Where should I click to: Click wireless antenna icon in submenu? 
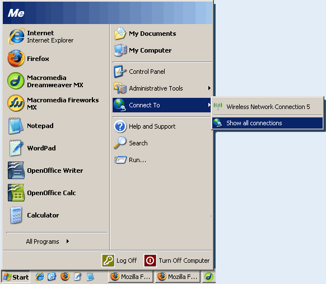click(218, 106)
